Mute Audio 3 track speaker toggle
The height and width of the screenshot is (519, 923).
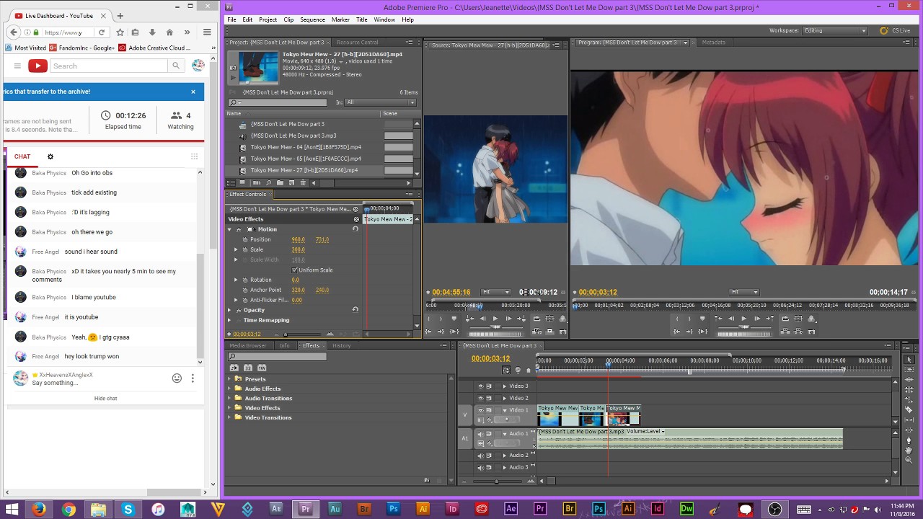point(481,467)
